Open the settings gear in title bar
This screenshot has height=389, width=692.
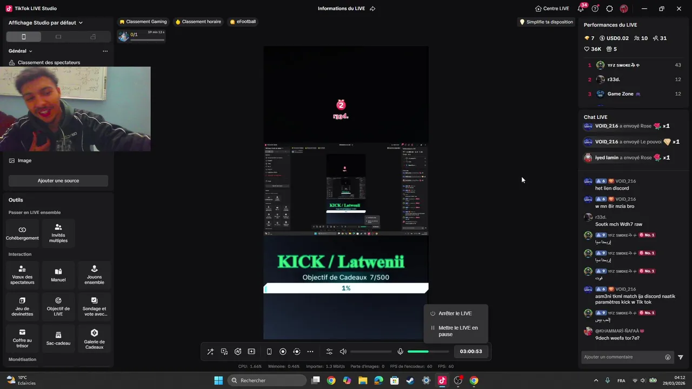(609, 9)
